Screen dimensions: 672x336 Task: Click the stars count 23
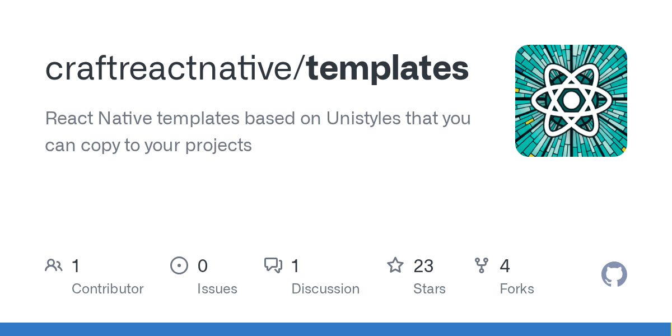pos(424,266)
